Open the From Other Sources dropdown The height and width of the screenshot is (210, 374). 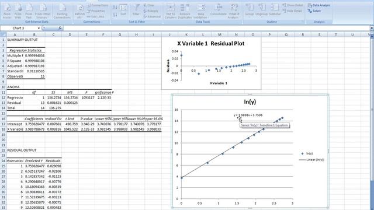pos(43,11)
